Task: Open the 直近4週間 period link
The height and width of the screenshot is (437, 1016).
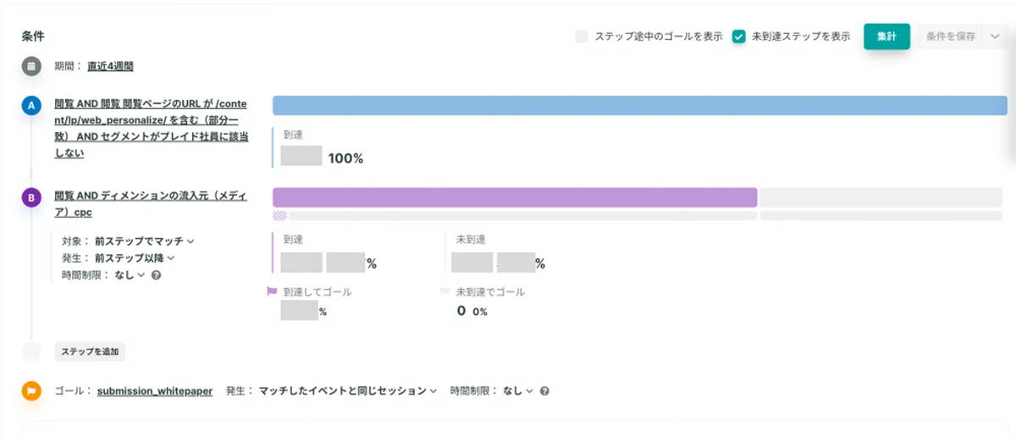Action: coord(110,66)
